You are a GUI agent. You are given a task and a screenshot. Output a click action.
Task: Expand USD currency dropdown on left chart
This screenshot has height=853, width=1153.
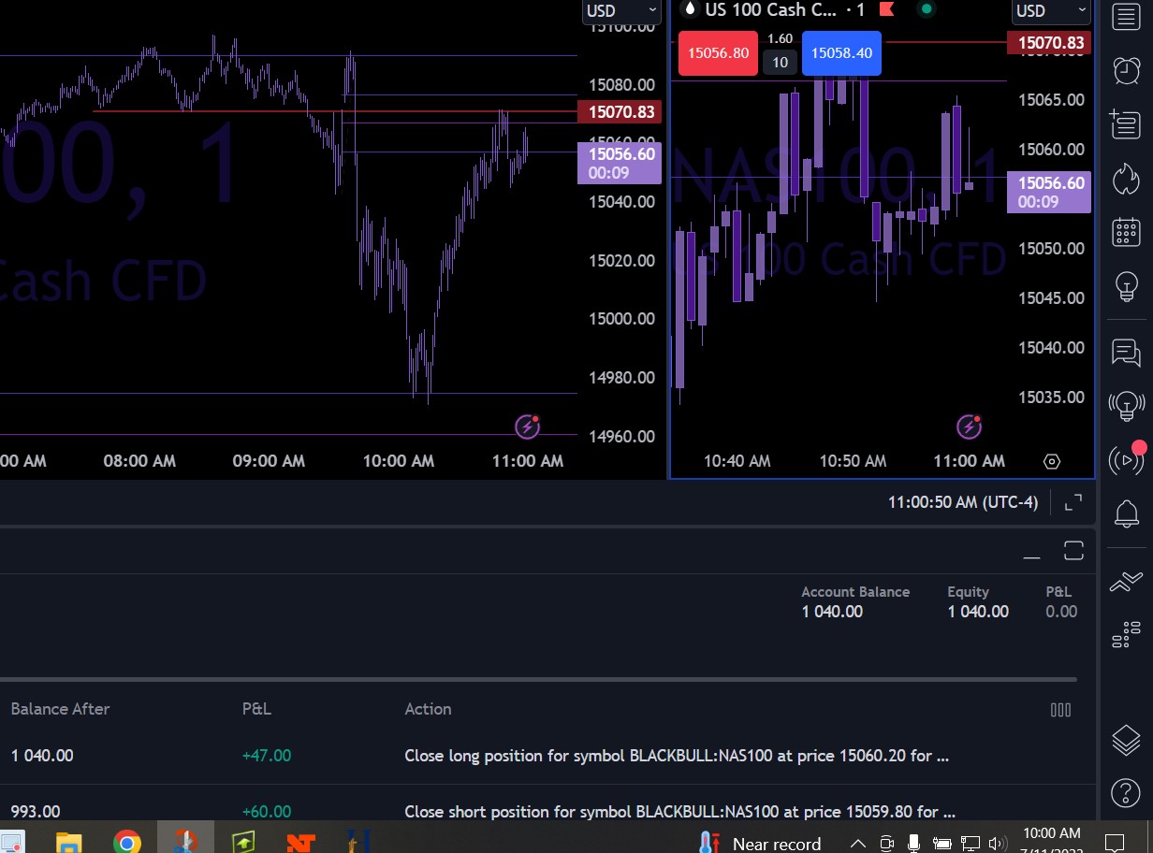pos(621,11)
